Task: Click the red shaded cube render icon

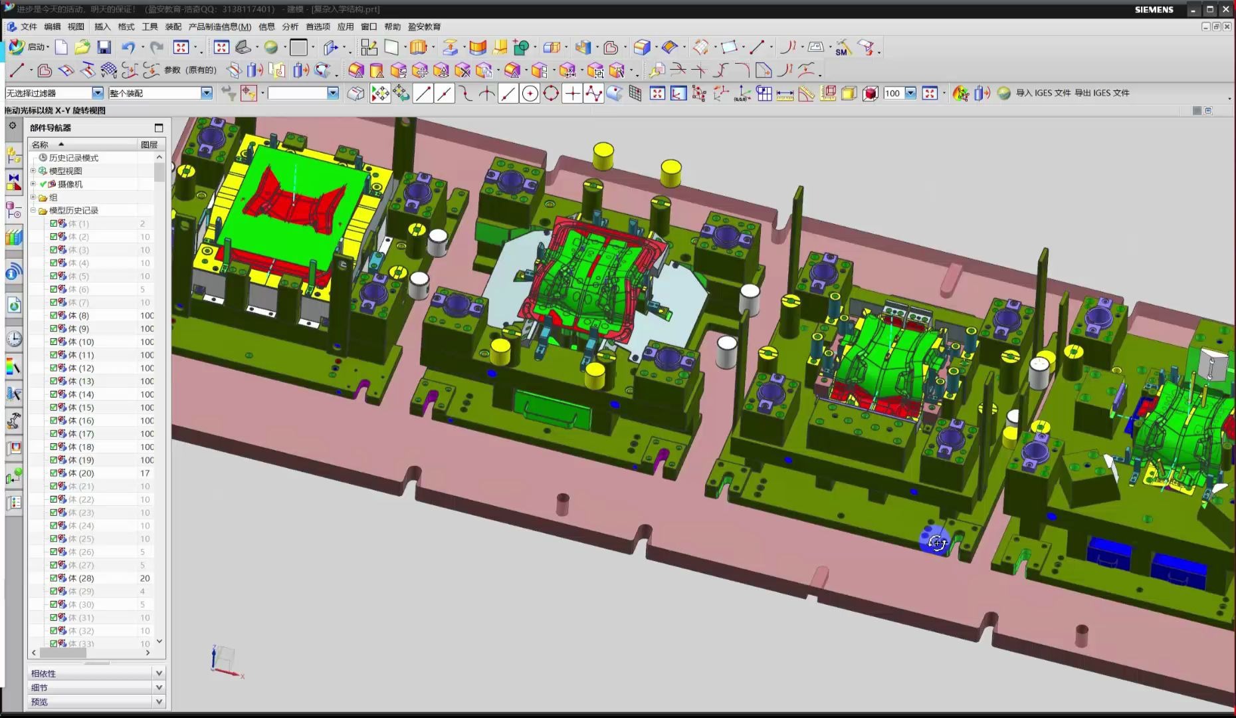Action: [870, 94]
